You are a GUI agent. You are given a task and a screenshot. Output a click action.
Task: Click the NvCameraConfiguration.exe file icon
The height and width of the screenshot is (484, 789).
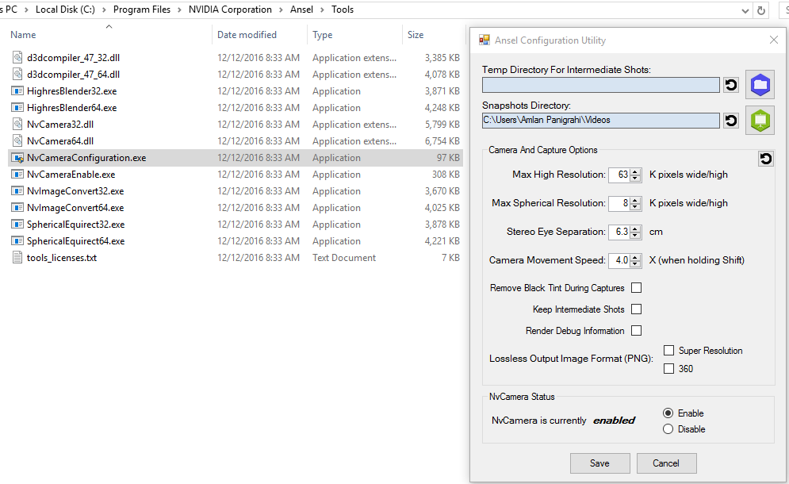click(x=17, y=158)
